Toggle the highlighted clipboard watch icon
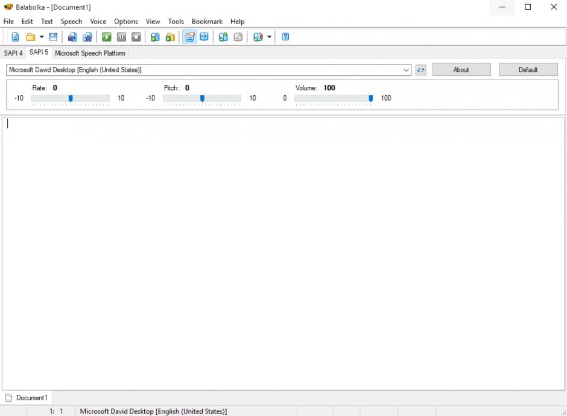This screenshot has height=416, width=567. (x=189, y=37)
